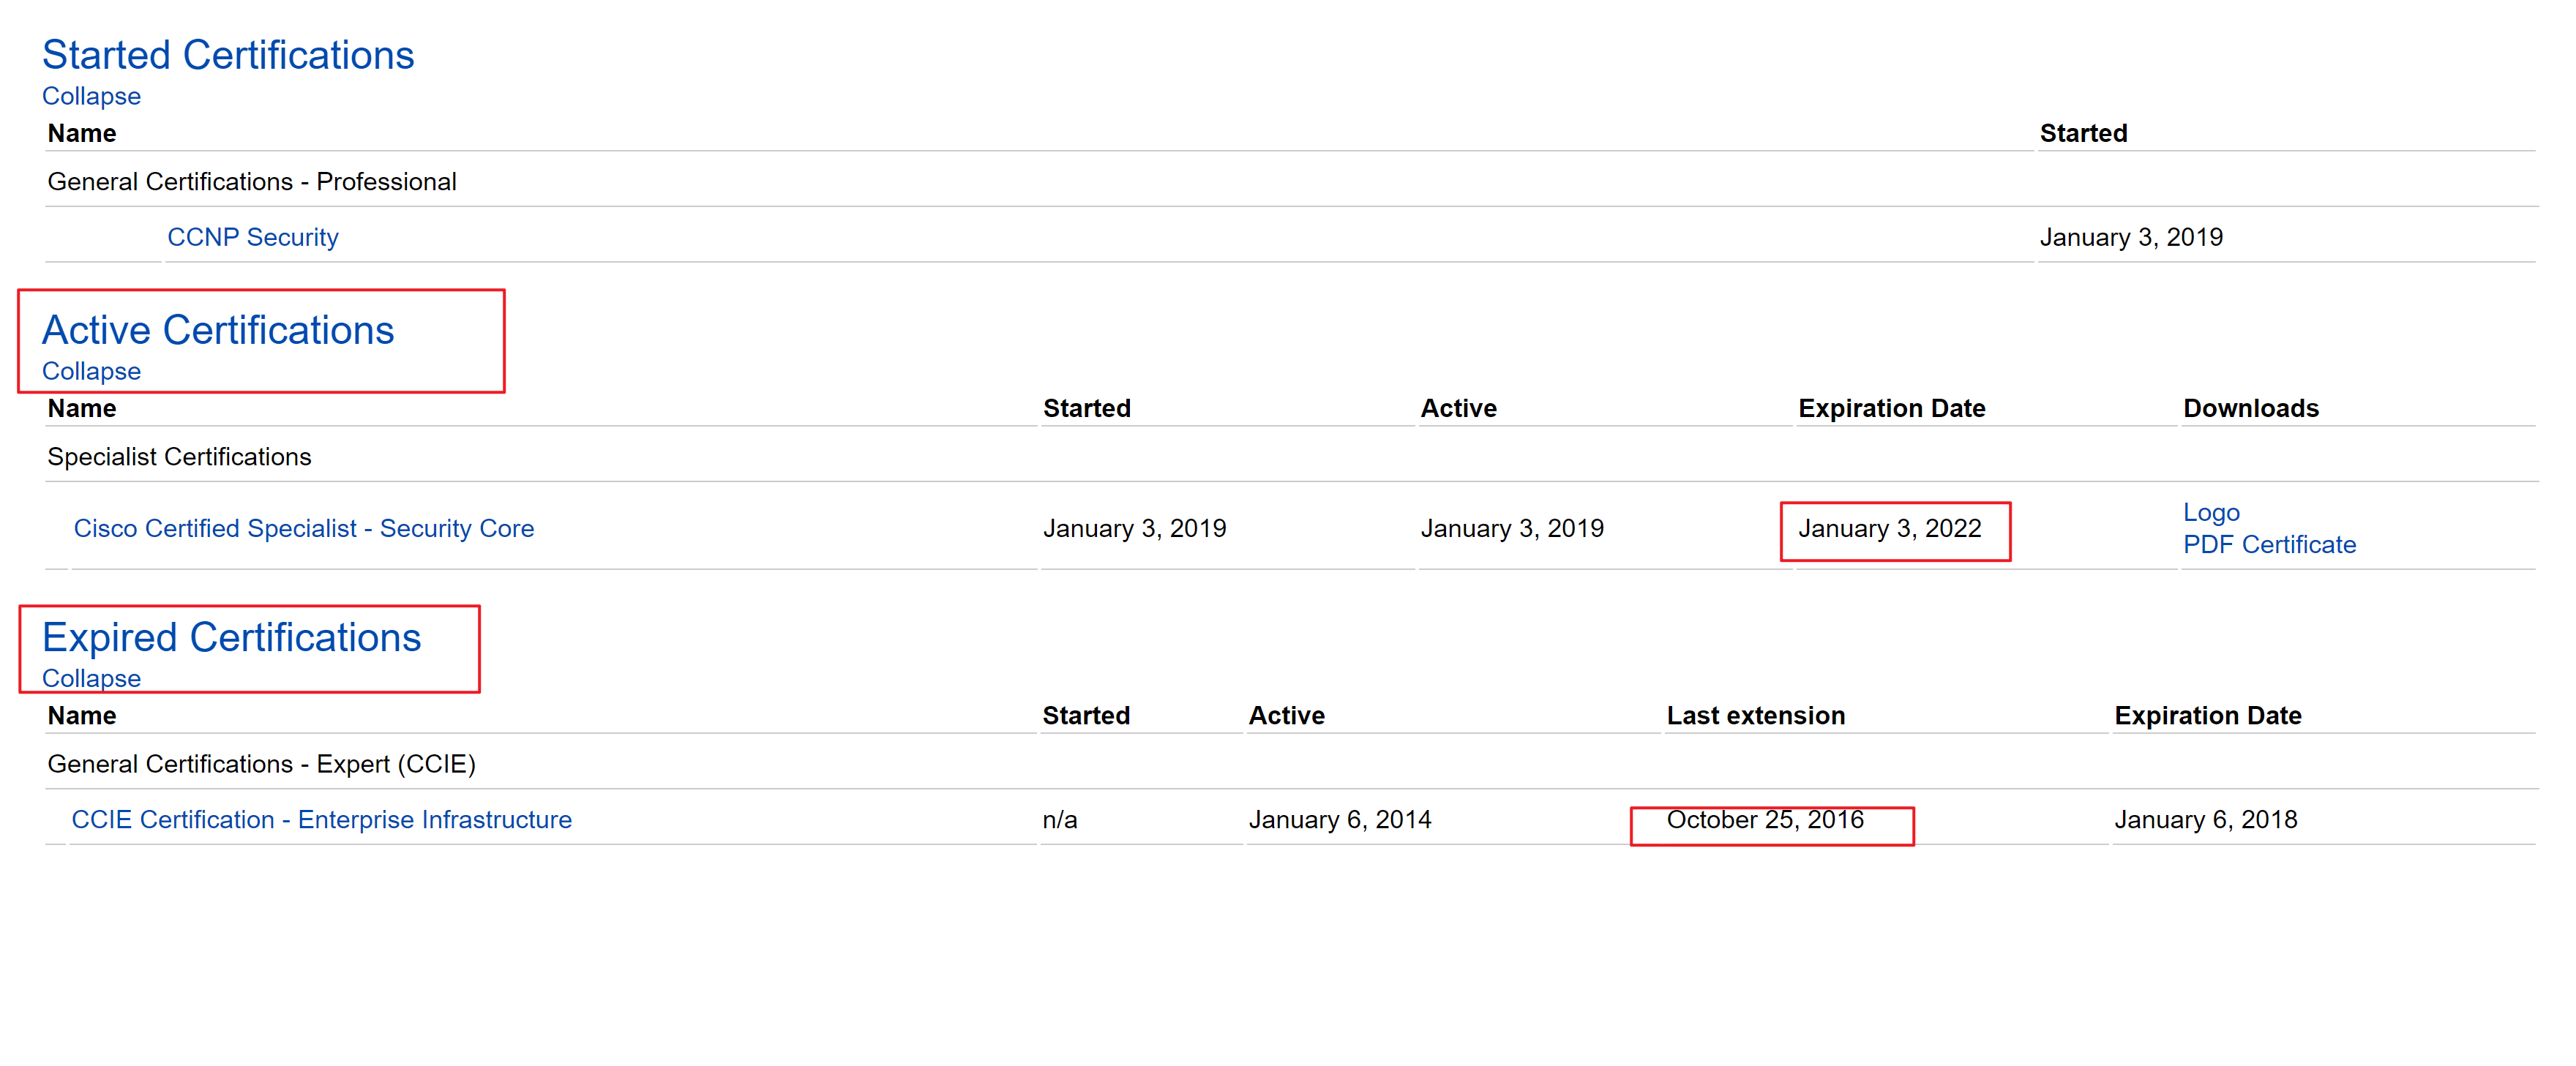Download the Logo for Security Core
Screen dimensions: 2576x1066
point(2211,512)
